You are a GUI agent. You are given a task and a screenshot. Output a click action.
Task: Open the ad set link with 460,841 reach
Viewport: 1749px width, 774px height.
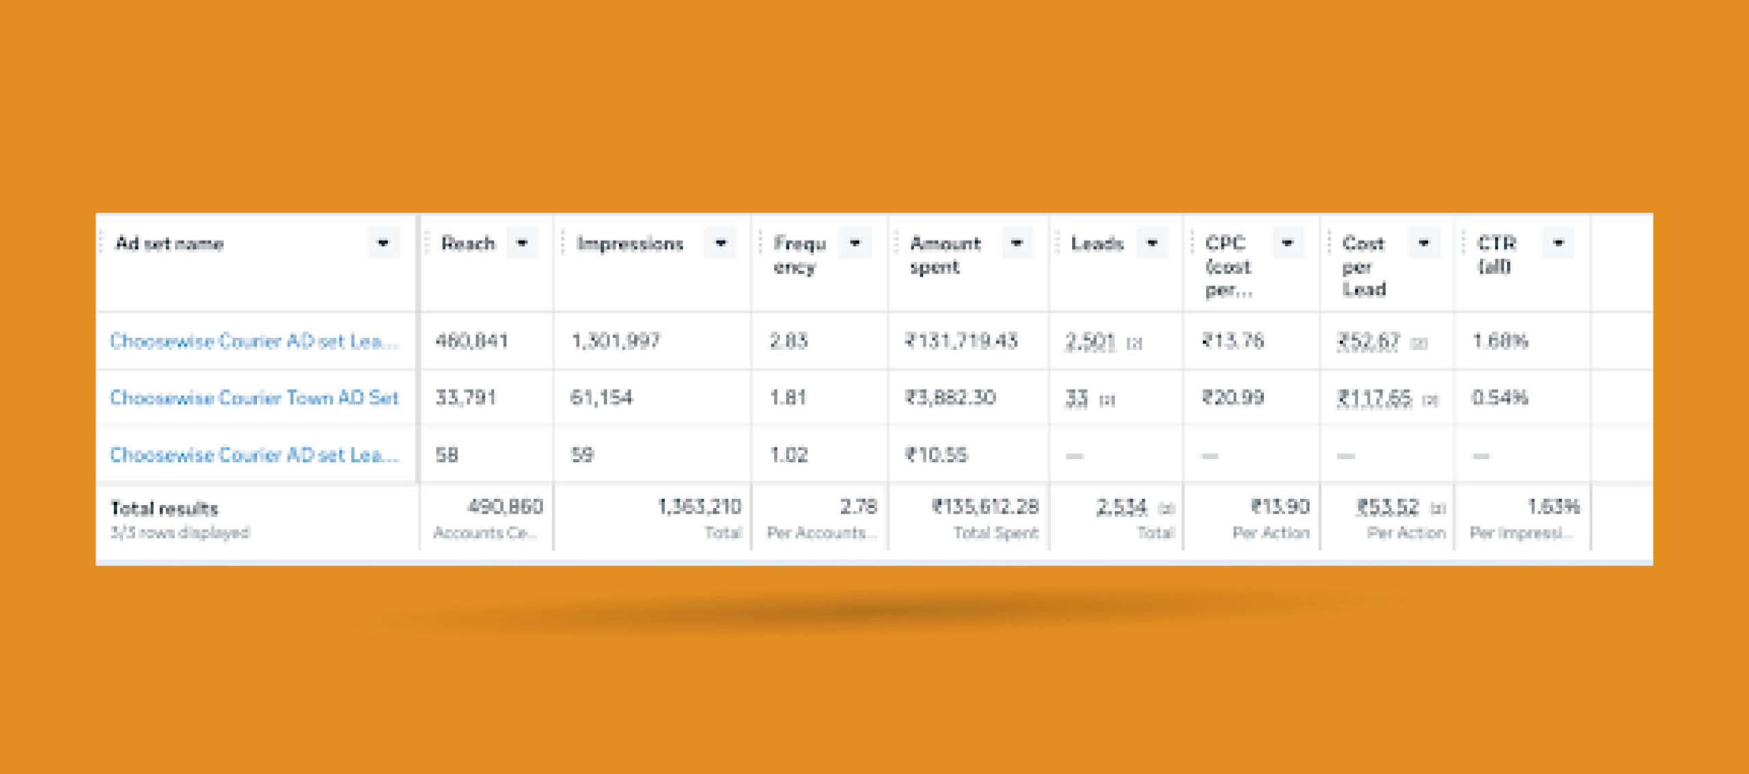[x=254, y=341]
